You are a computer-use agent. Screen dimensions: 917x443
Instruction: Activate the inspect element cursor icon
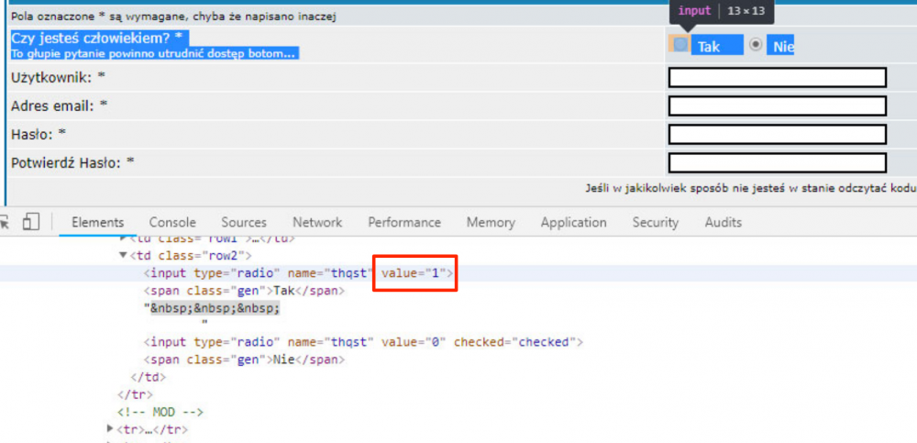pos(5,222)
